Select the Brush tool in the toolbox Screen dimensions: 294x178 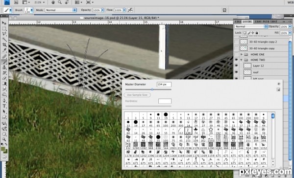4,62
